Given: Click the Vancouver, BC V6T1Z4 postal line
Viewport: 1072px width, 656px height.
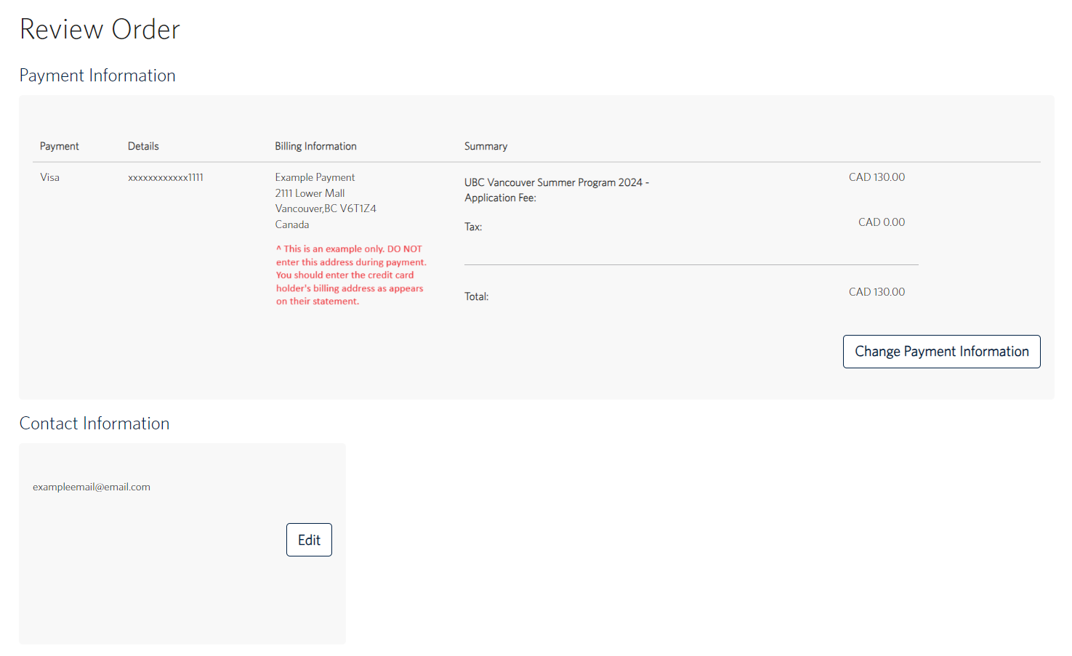Looking at the screenshot, I should (x=326, y=208).
